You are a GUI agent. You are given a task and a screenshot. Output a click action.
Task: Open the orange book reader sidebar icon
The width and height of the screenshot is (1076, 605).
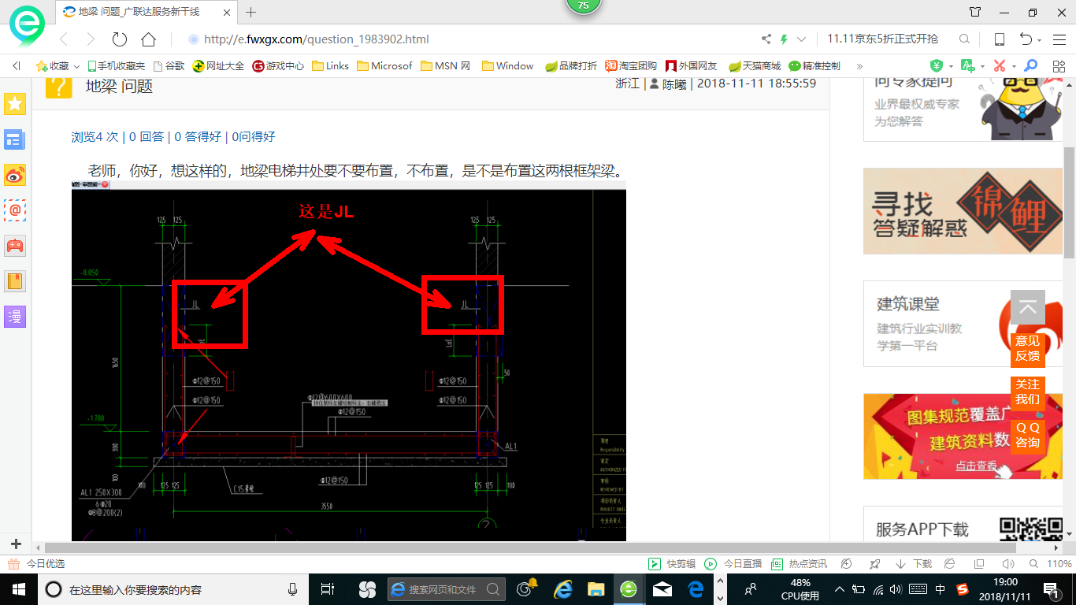pyautogui.click(x=15, y=281)
